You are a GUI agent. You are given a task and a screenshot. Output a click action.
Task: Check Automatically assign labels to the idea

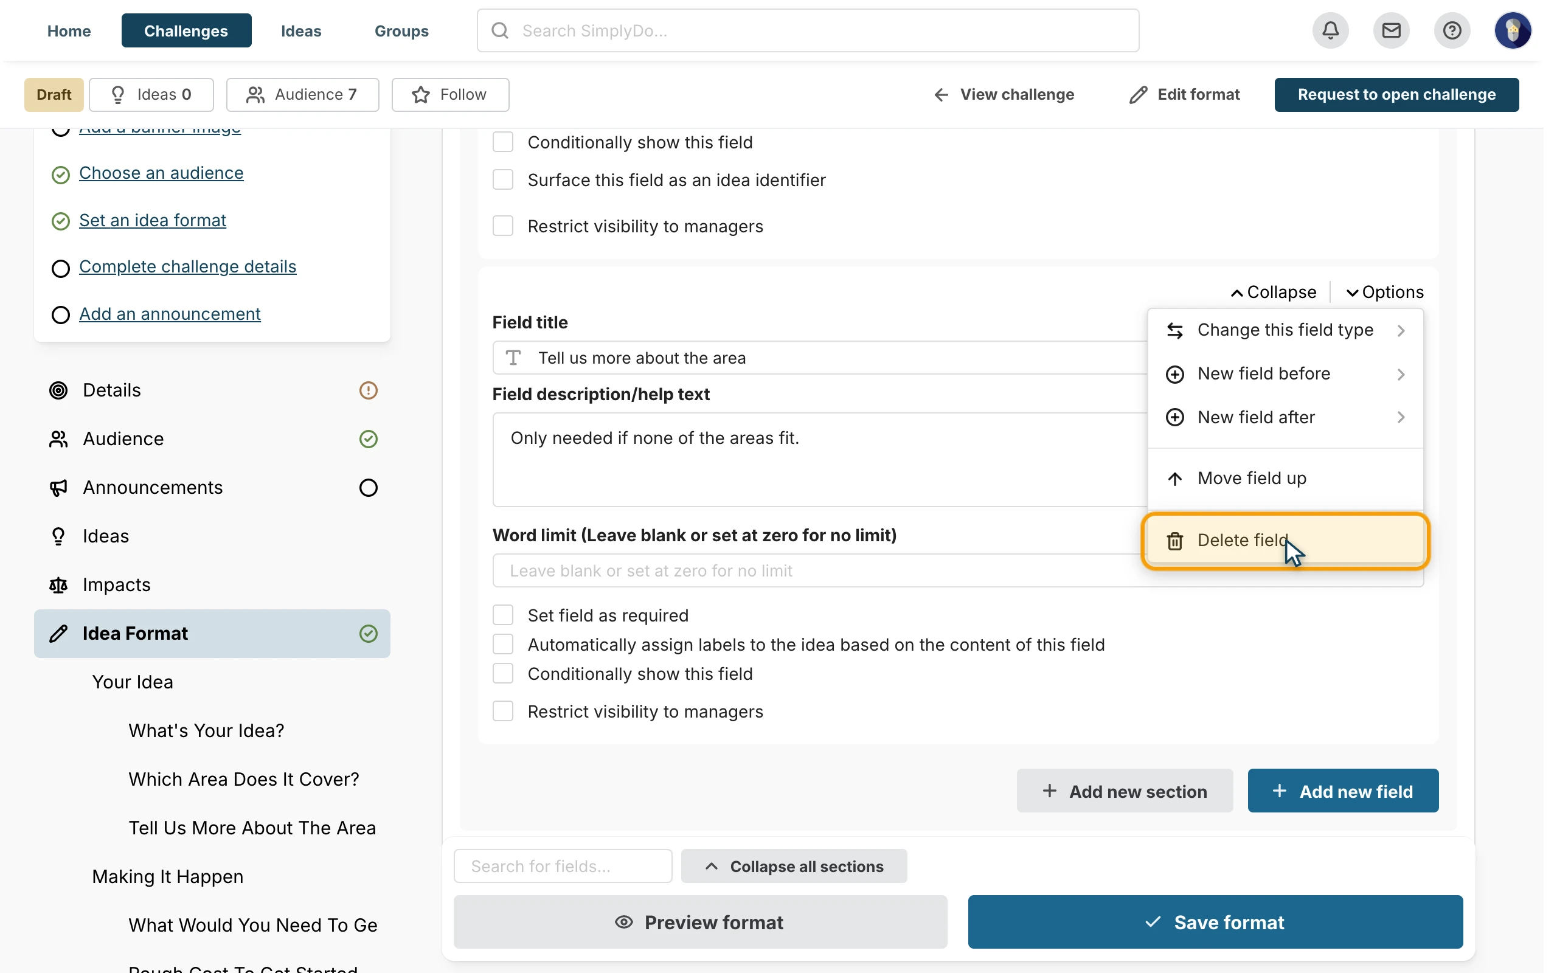point(503,644)
